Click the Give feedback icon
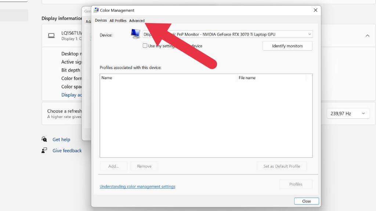Image resolution: width=376 pixels, height=211 pixels. click(44, 150)
